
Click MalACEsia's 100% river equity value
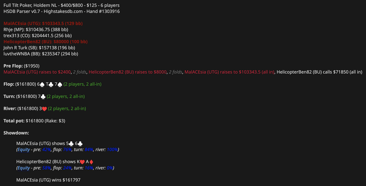(x=113, y=150)
